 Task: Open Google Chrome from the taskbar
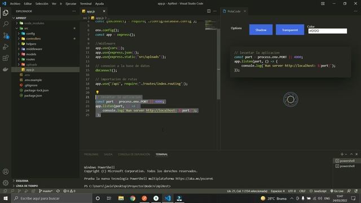pyautogui.click(x=133, y=198)
